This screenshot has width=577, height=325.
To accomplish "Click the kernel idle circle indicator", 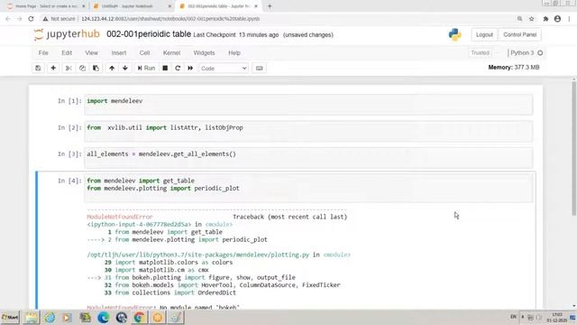I will point(540,53).
